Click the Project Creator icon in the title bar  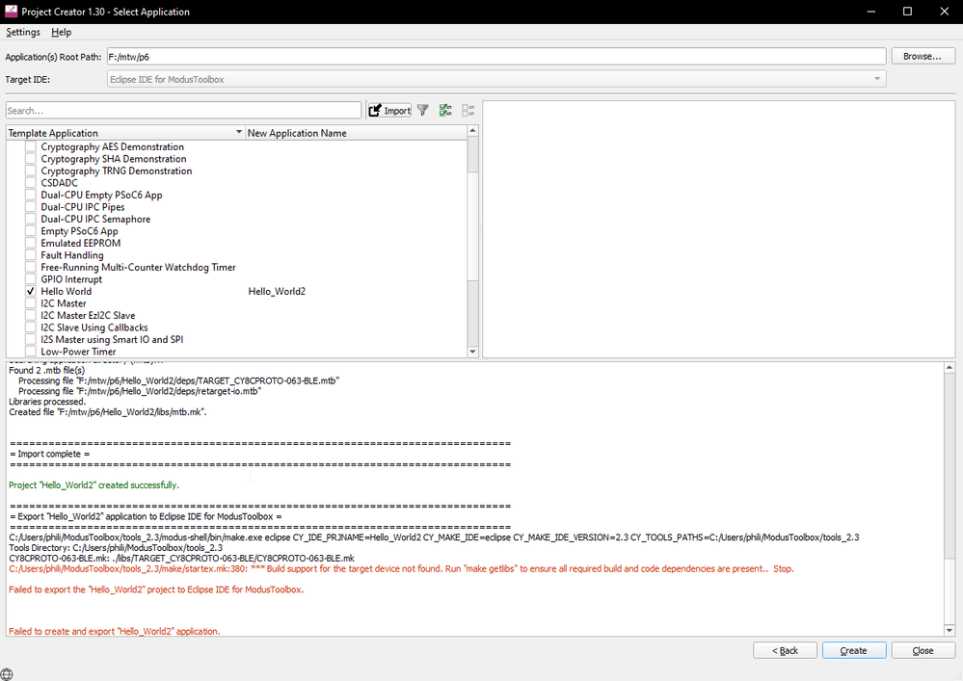pos(10,11)
